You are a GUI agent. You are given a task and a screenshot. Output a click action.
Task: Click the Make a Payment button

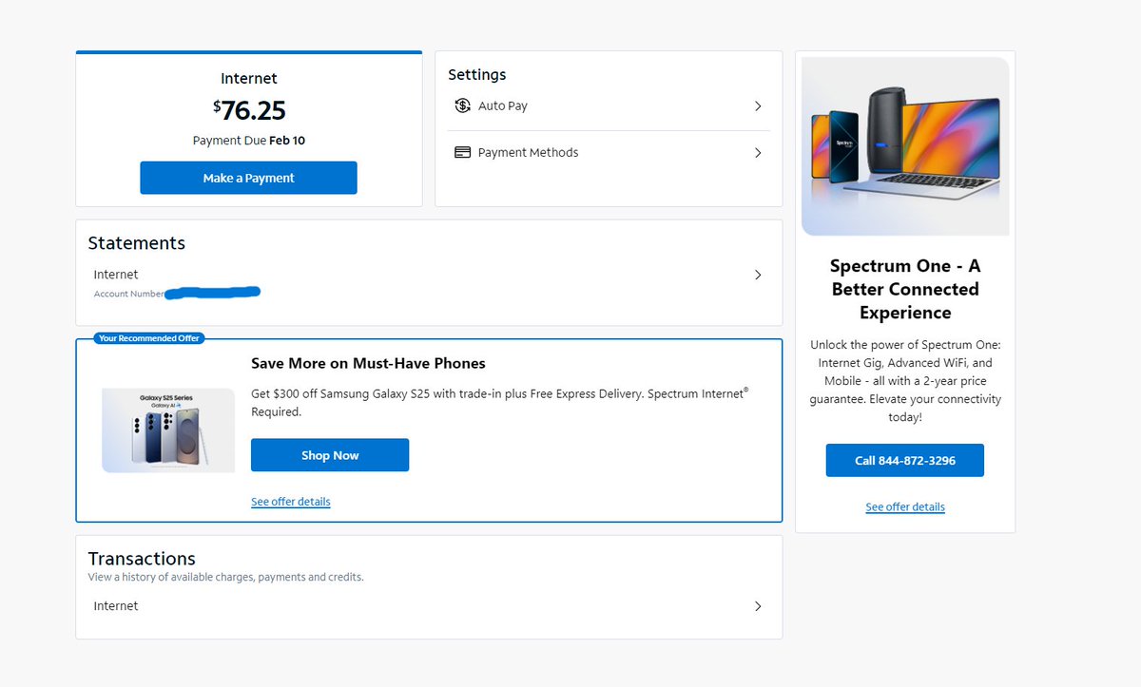248,178
